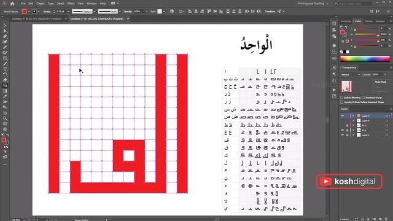Click the Transparency panel opacity value field

[377, 75]
